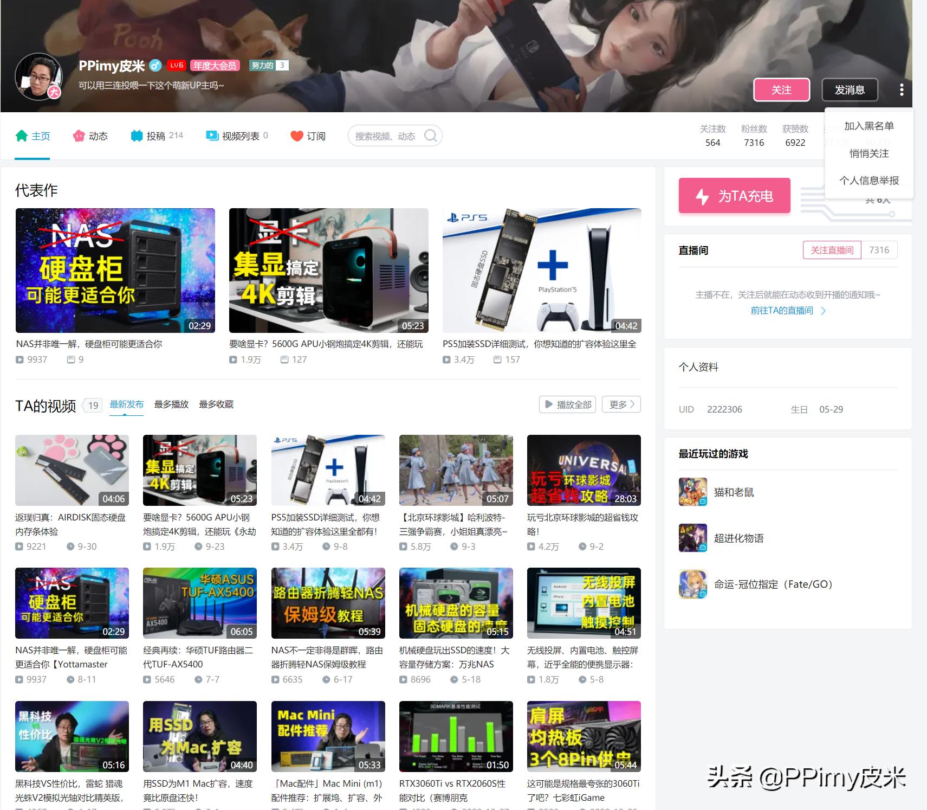Open the 路由器折腾轻NAS video thumbnail
This screenshot has height=810, width=927.
tap(328, 603)
